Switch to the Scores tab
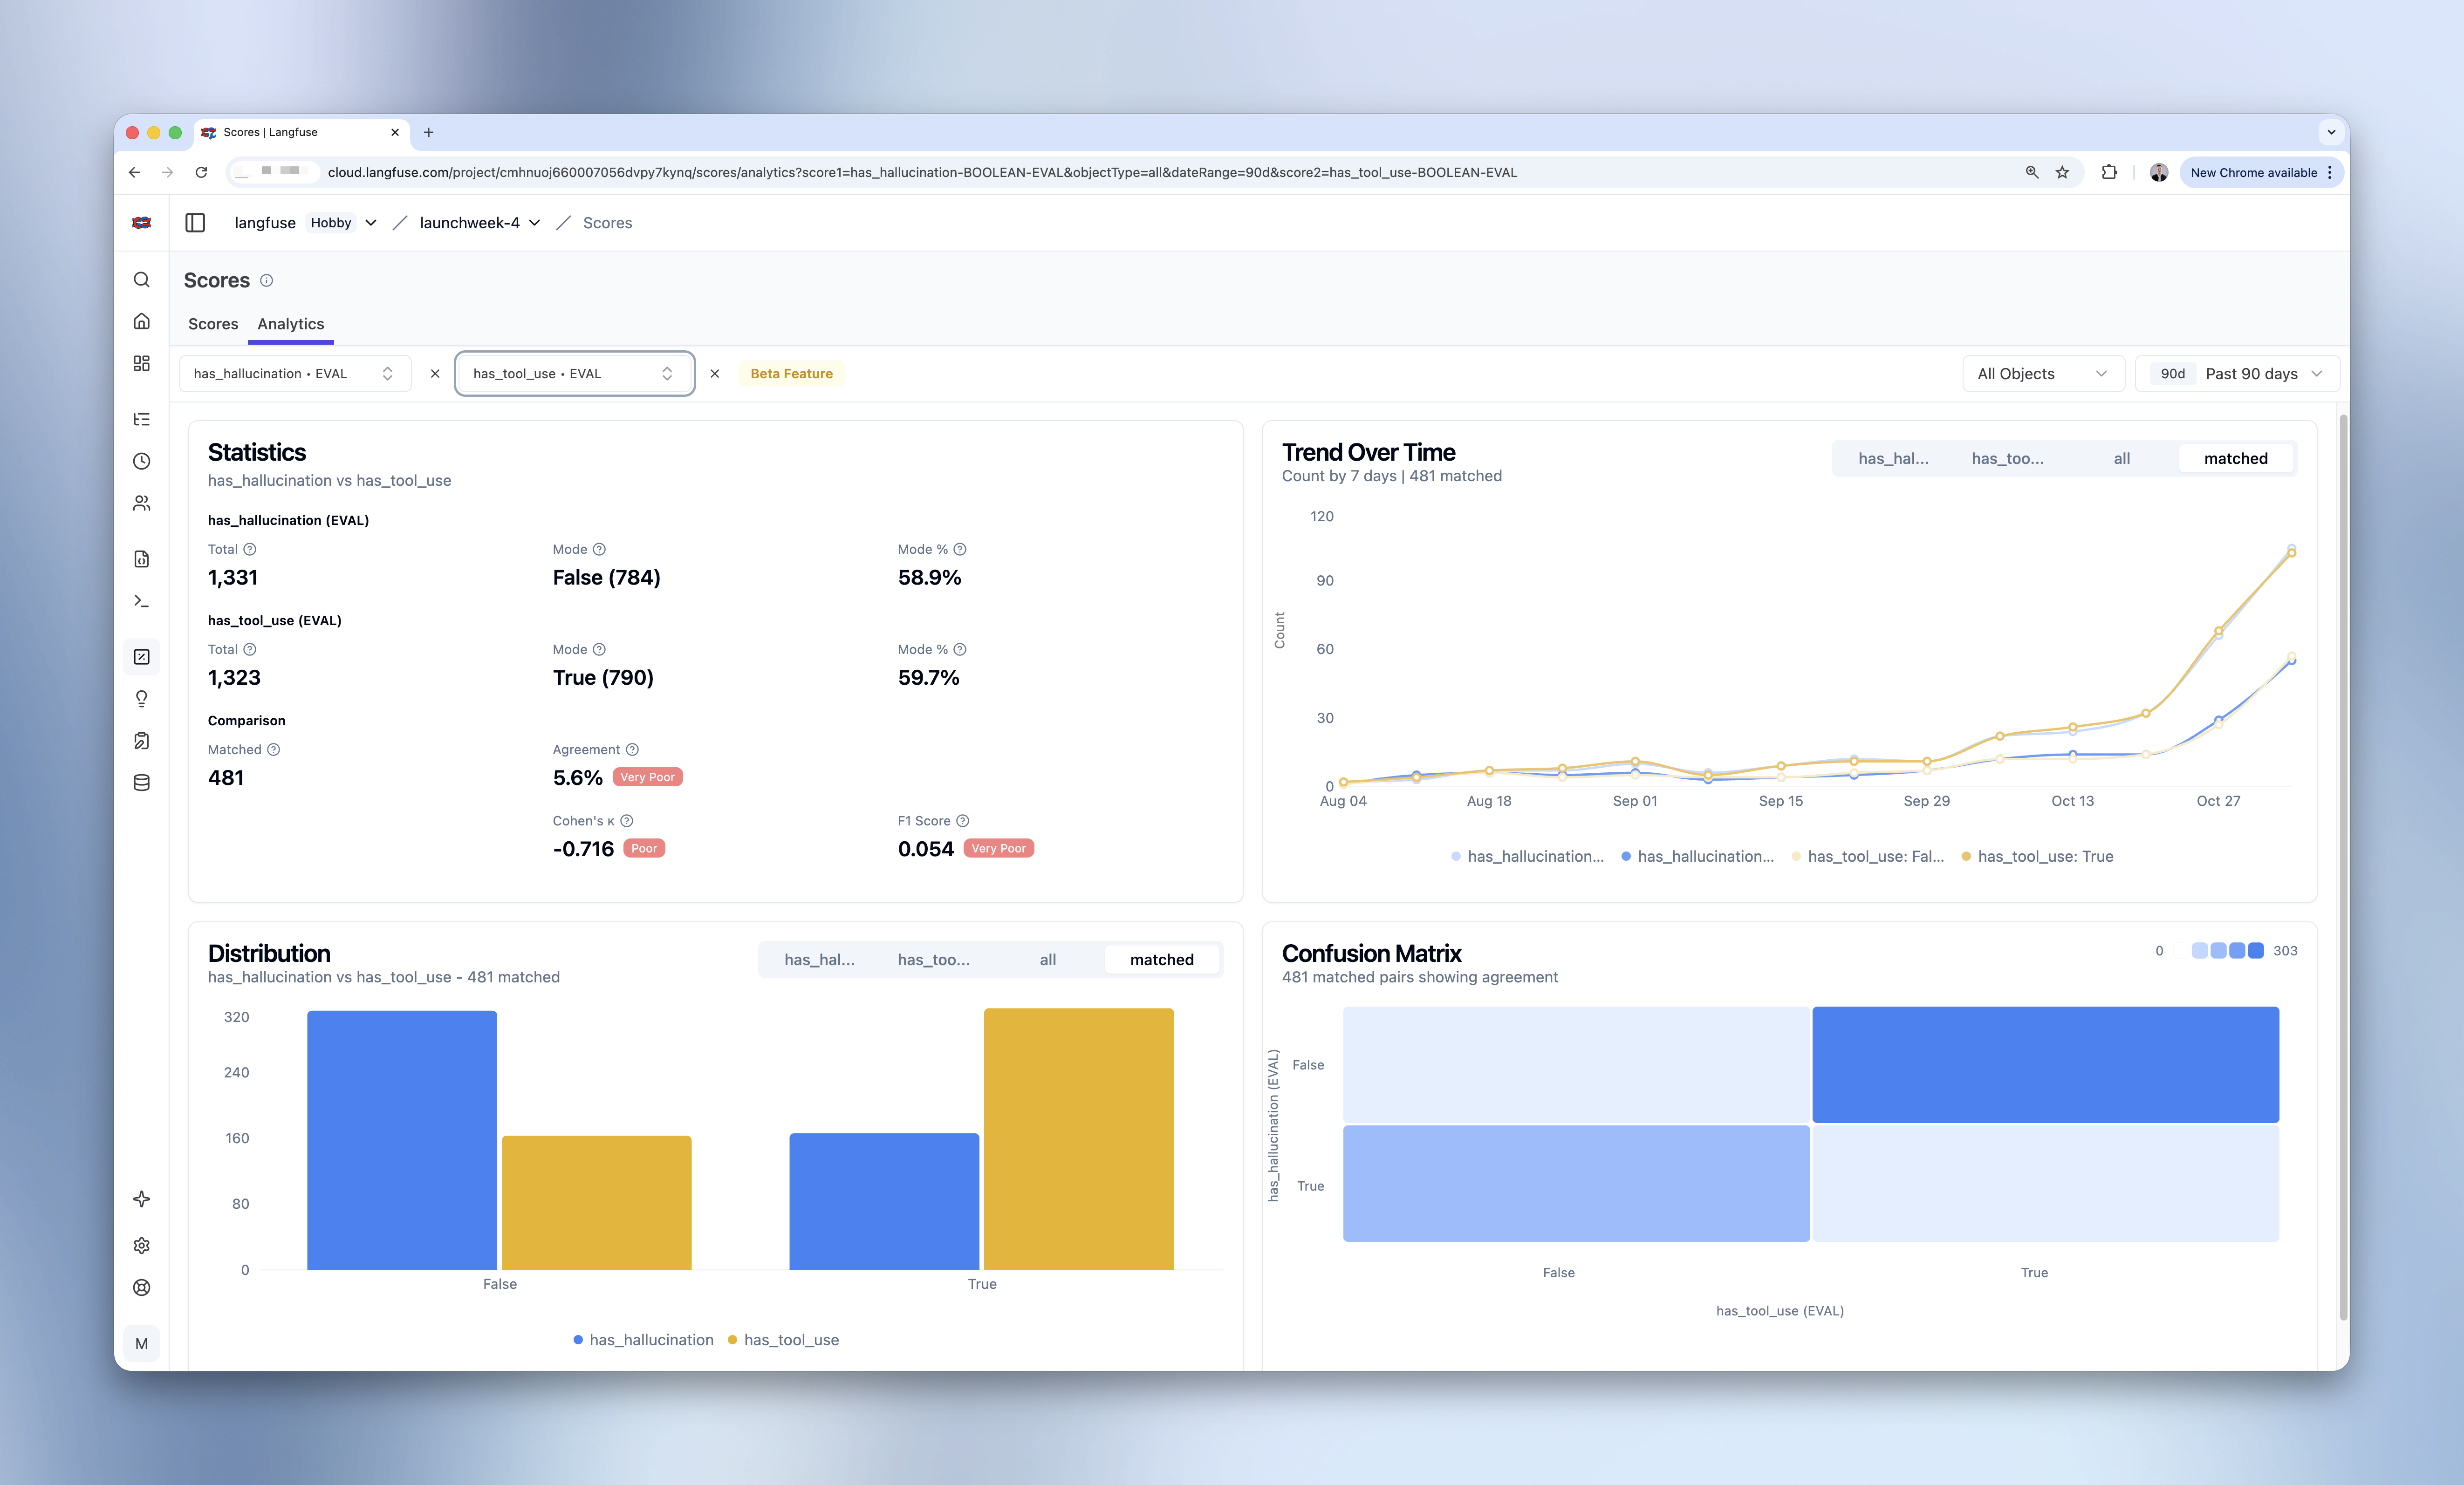The height and width of the screenshot is (1485, 2464). point(213,324)
